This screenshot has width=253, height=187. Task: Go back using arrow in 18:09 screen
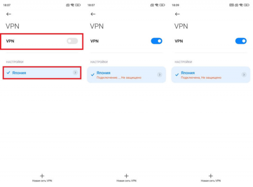178,14
